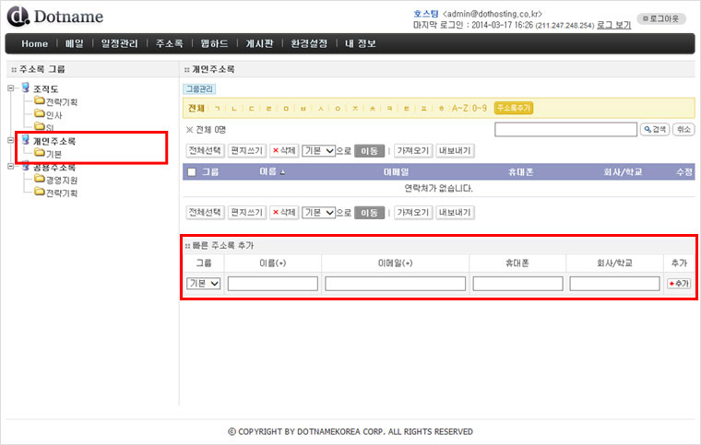Open the top 기본 group move dropdown
Viewport: 701px width, 445px height.
point(317,150)
